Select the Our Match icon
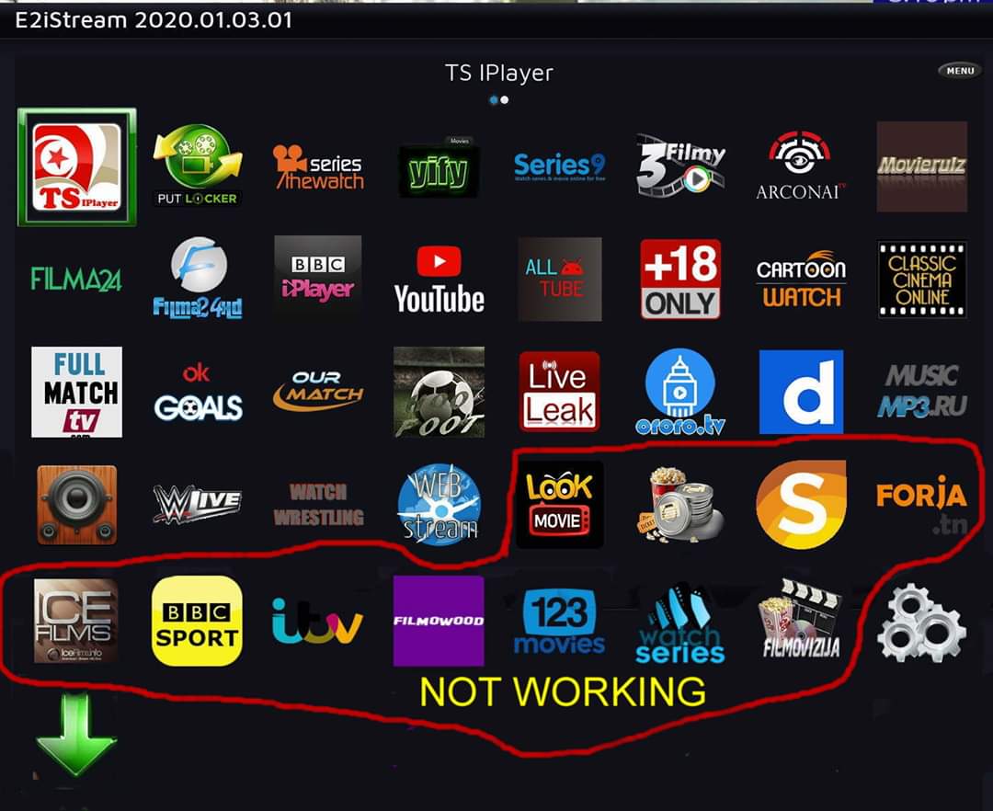The image size is (993, 811). coord(318,392)
